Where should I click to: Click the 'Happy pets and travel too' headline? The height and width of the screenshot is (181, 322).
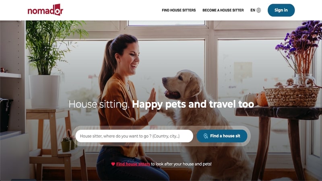click(193, 104)
